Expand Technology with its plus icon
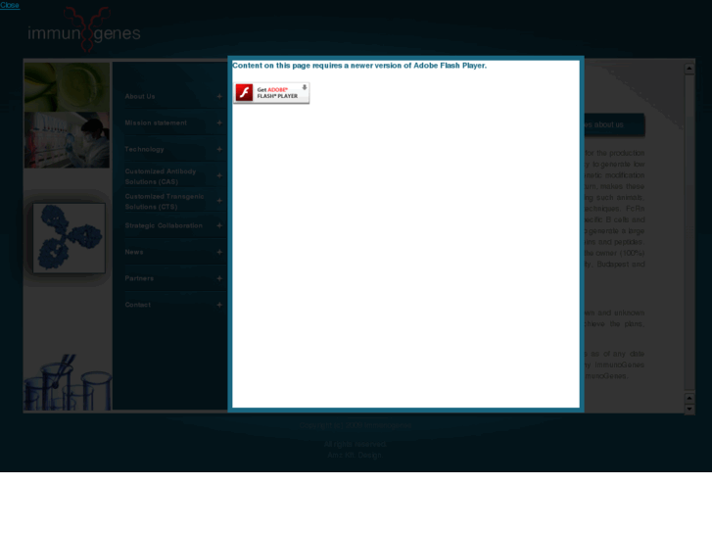 pyautogui.click(x=219, y=149)
